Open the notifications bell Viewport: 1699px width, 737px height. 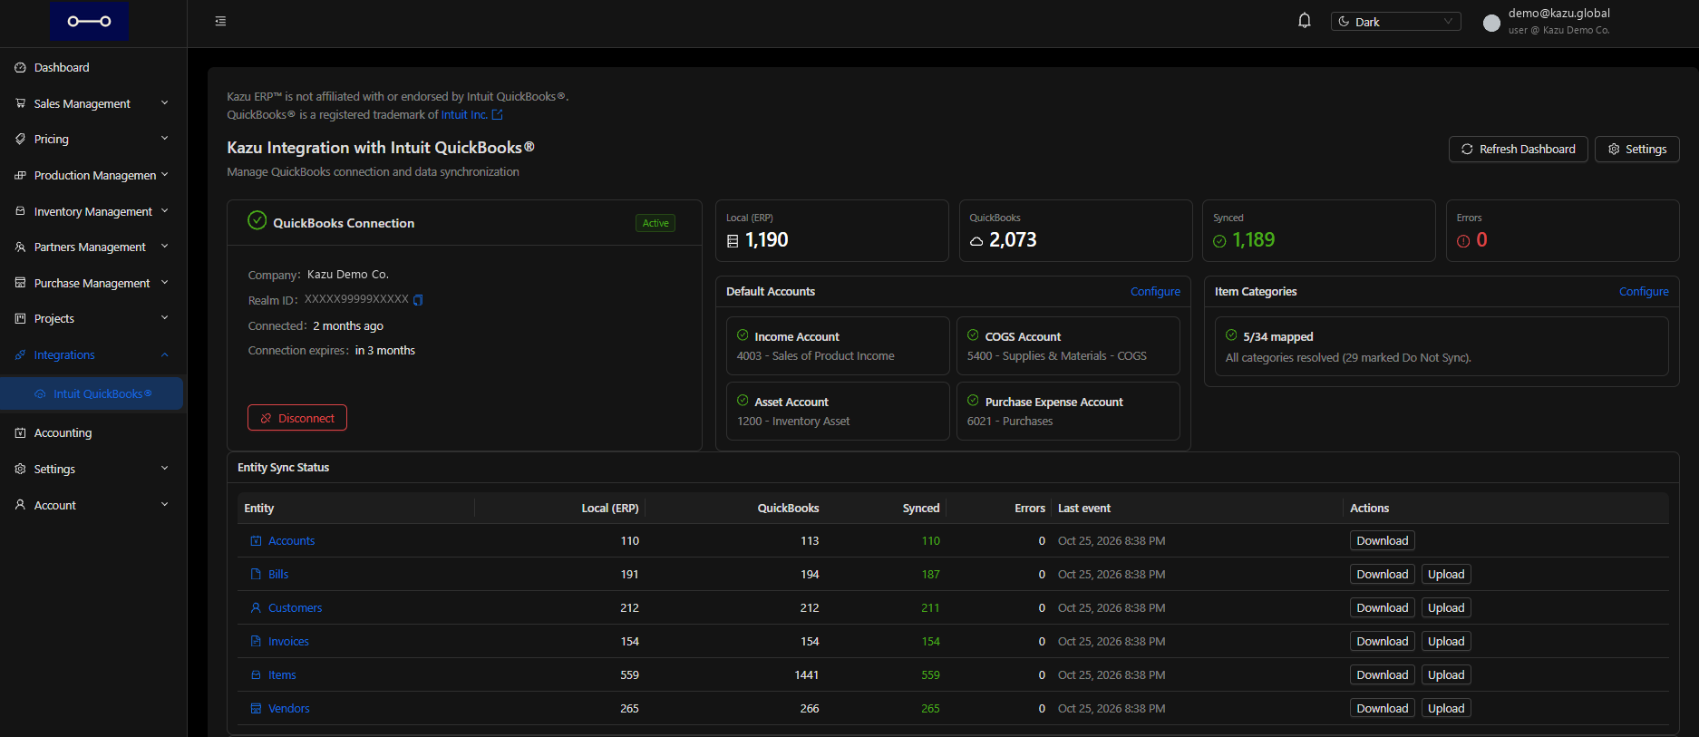point(1305,21)
